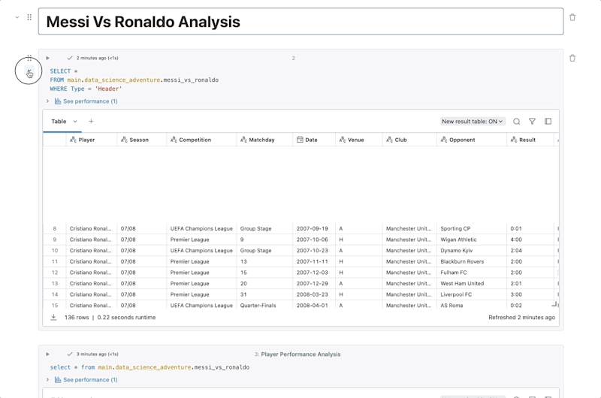Toggle the results side panel icon
Viewport: 601px width, 398px height.
548,121
